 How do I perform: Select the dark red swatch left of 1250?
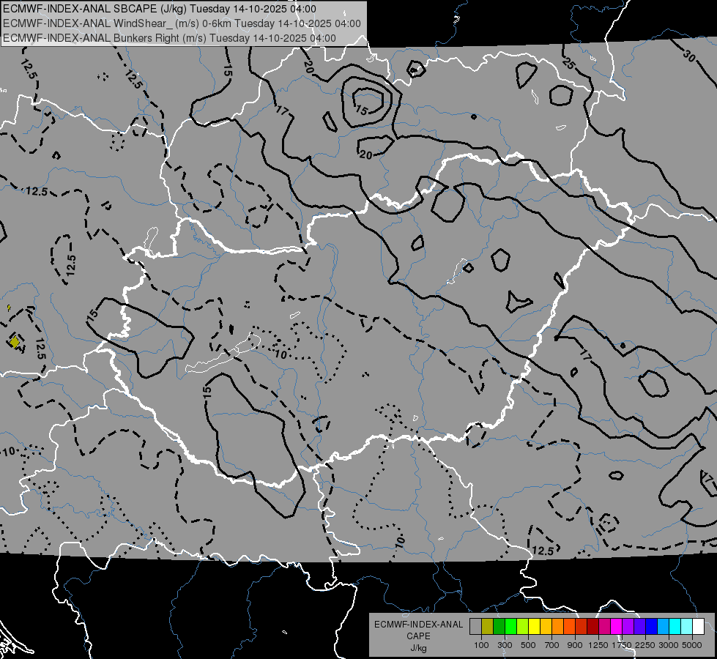[593, 627]
